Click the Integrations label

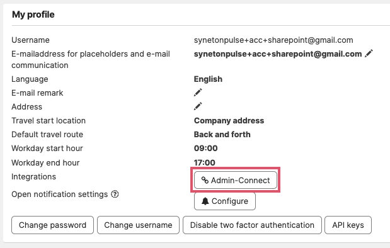(x=33, y=177)
